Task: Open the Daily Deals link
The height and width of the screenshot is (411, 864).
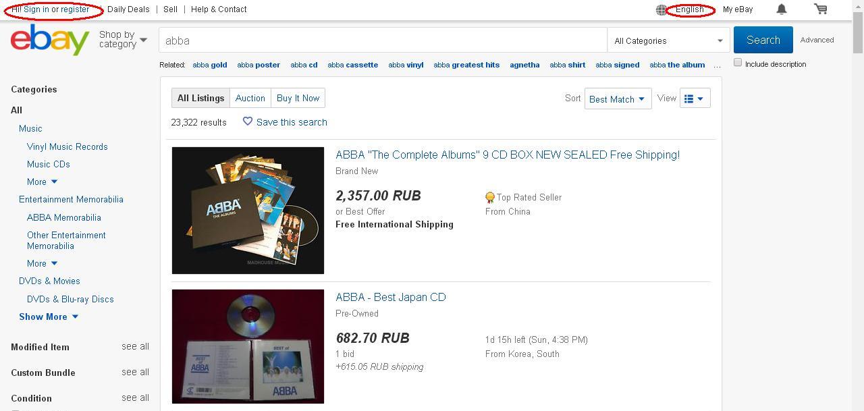Action: (x=128, y=9)
